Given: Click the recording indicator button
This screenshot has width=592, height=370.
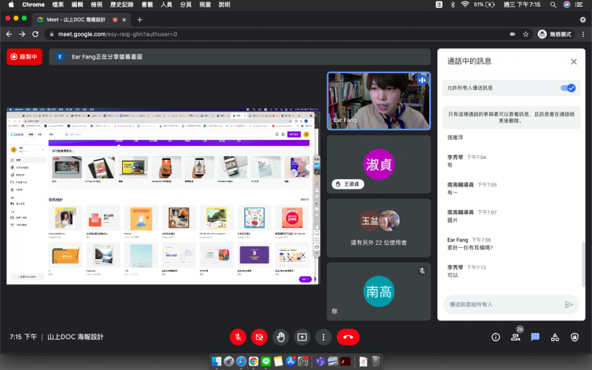Looking at the screenshot, I should 24,57.
